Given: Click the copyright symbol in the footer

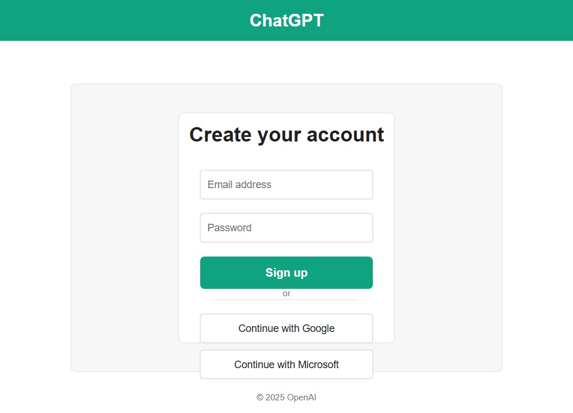Looking at the screenshot, I should 260,397.
